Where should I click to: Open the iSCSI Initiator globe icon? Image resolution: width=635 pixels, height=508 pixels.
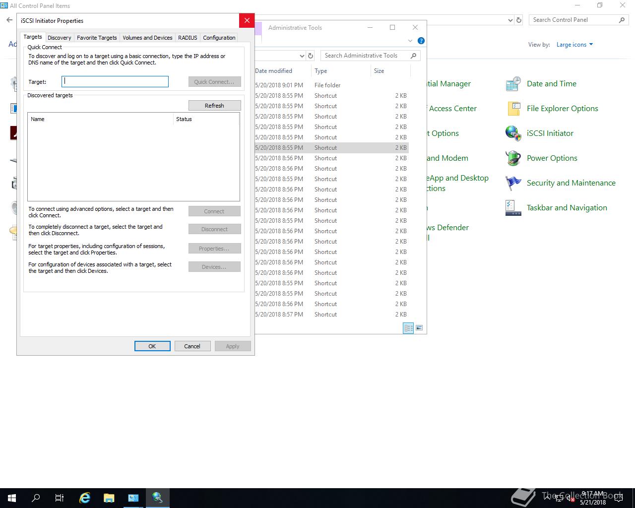click(x=513, y=133)
